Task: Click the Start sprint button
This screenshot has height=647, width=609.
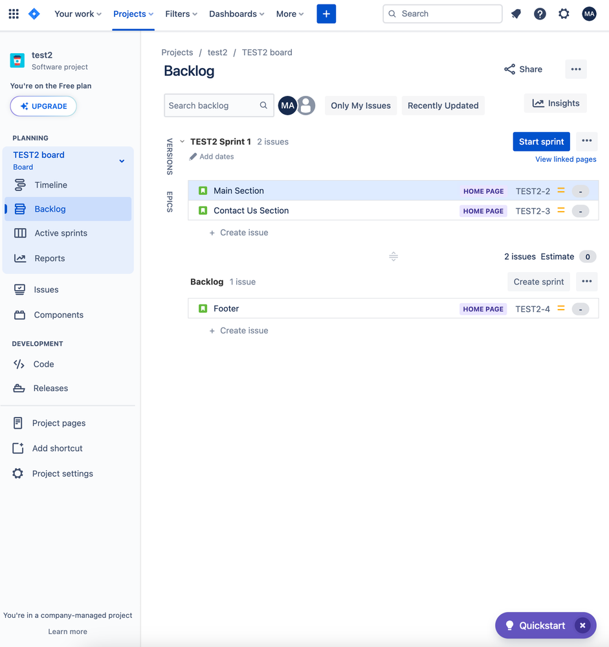Action: 542,142
